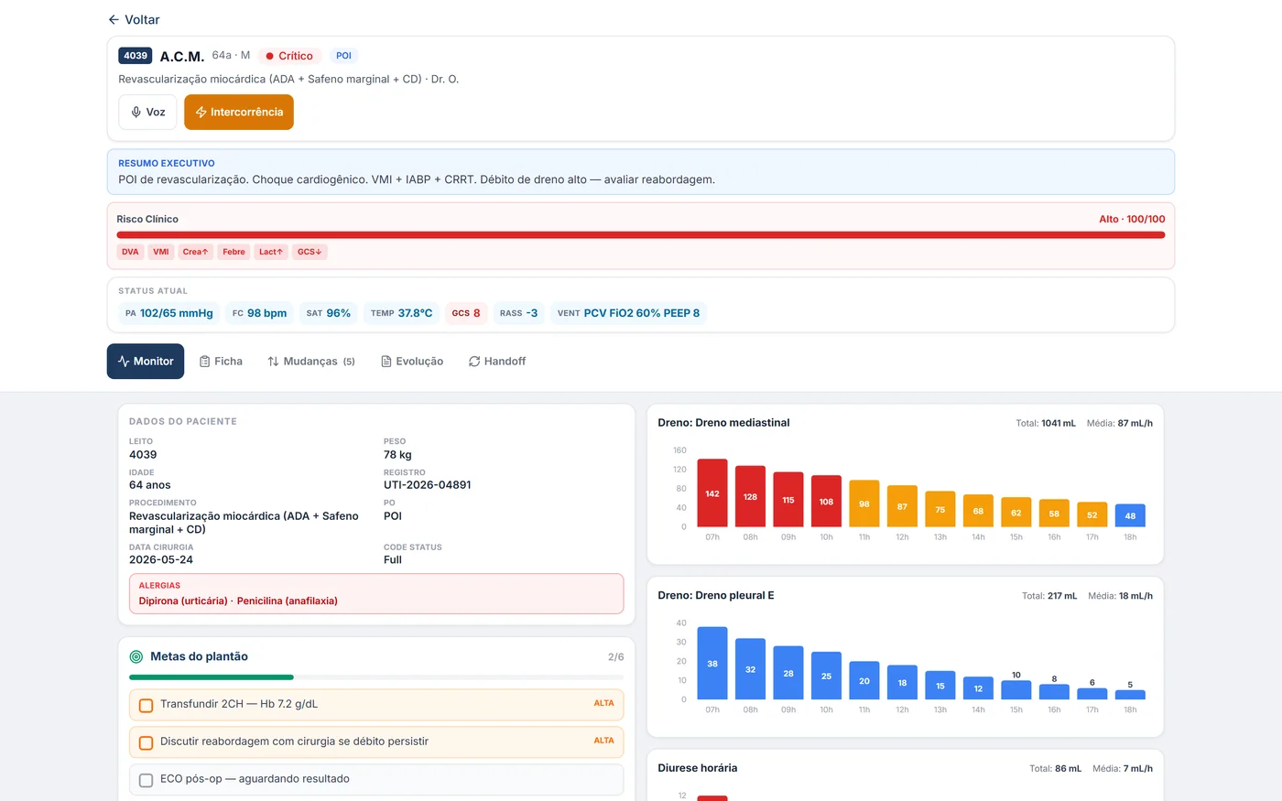Click the Intercorrência button
The width and height of the screenshot is (1282, 801).
tap(239, 112)
